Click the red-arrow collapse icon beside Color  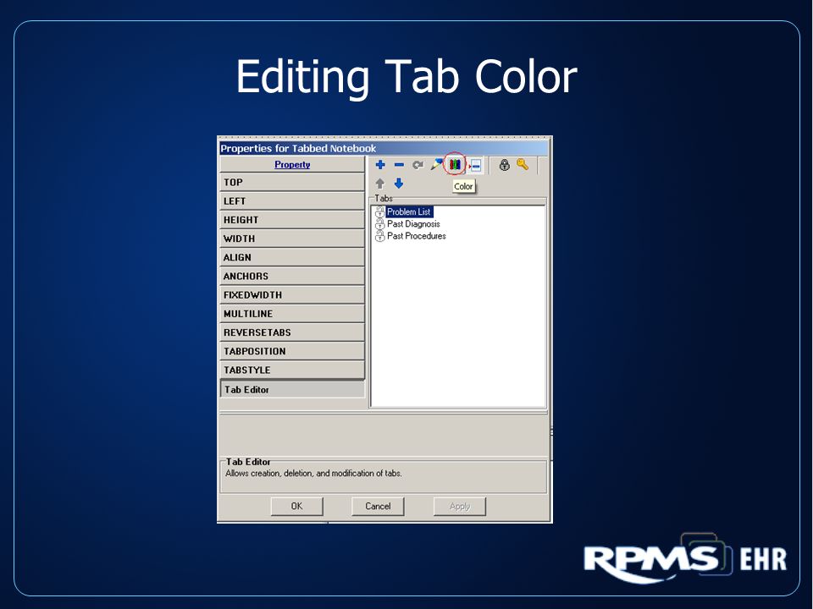[x=475, y=166]
